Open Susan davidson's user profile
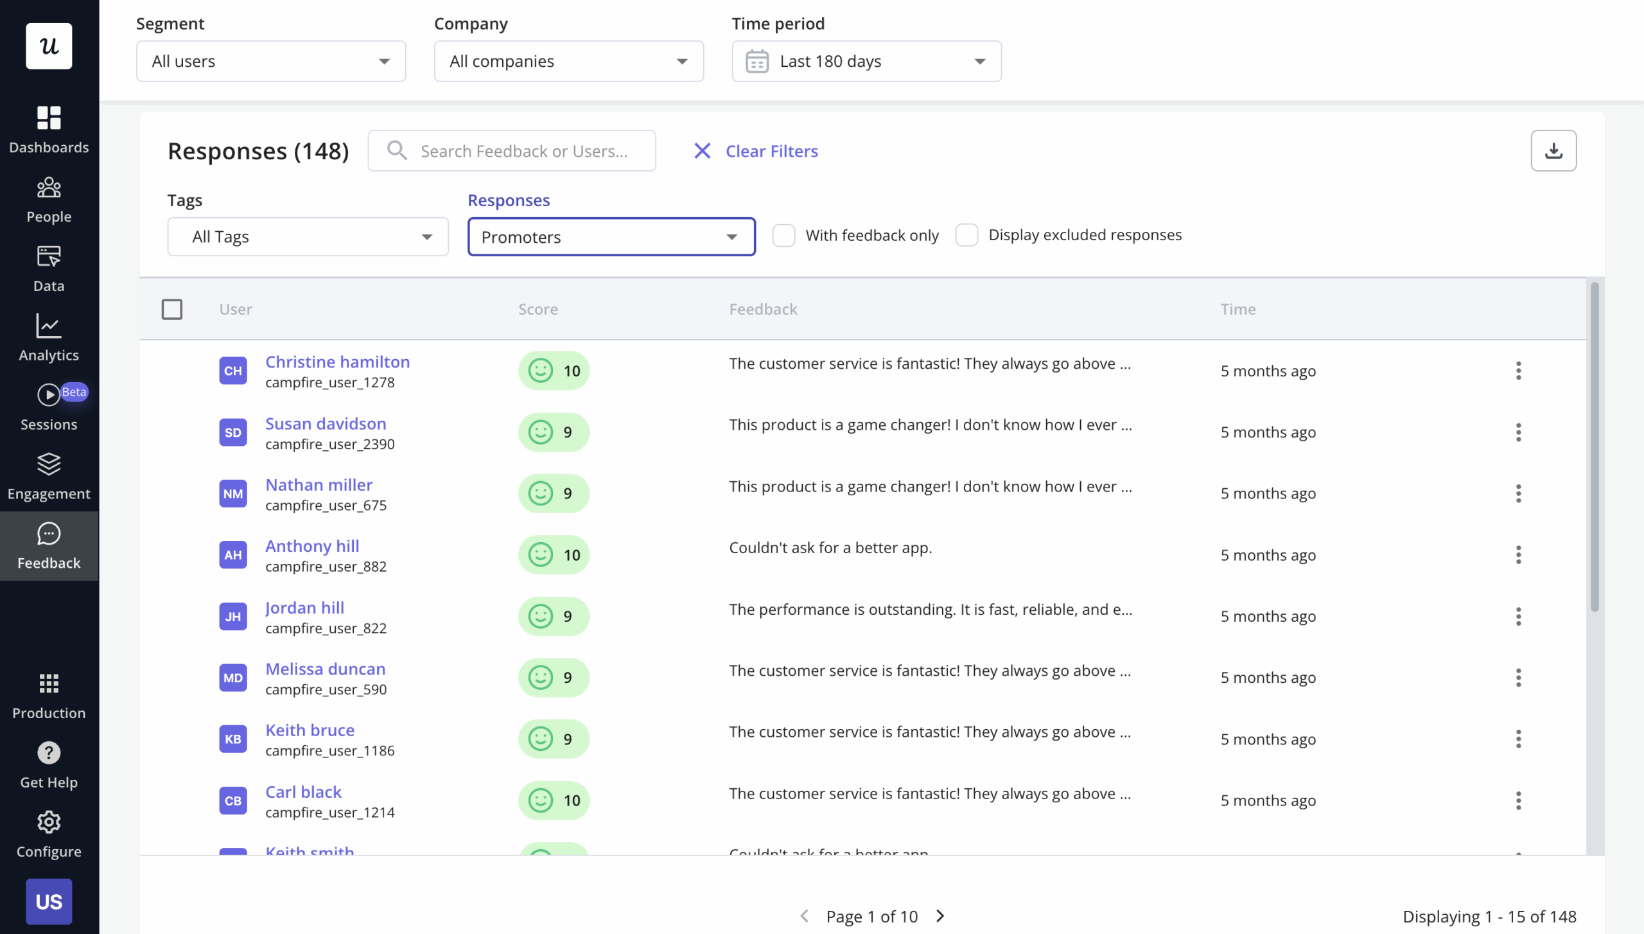Viewport: 1644px width, 934px height. click(326, 423)
